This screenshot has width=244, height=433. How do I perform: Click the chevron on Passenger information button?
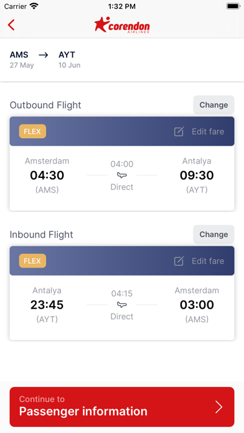tap(219, 407)
